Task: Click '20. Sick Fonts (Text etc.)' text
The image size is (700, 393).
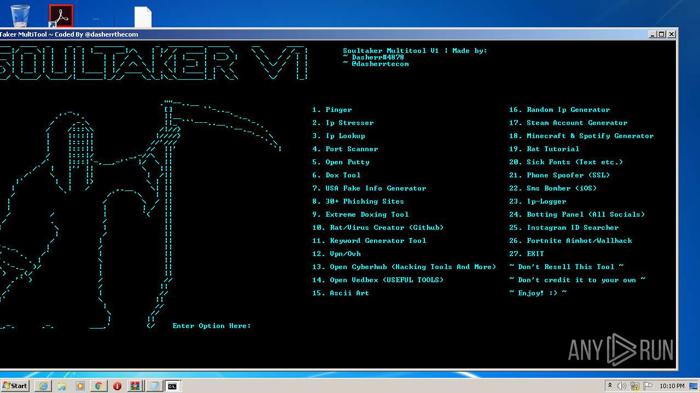Action: click(x=566, y=162)
